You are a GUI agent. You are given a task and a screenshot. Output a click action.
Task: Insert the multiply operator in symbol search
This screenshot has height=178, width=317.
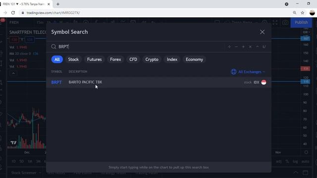(x=250, y=46)
